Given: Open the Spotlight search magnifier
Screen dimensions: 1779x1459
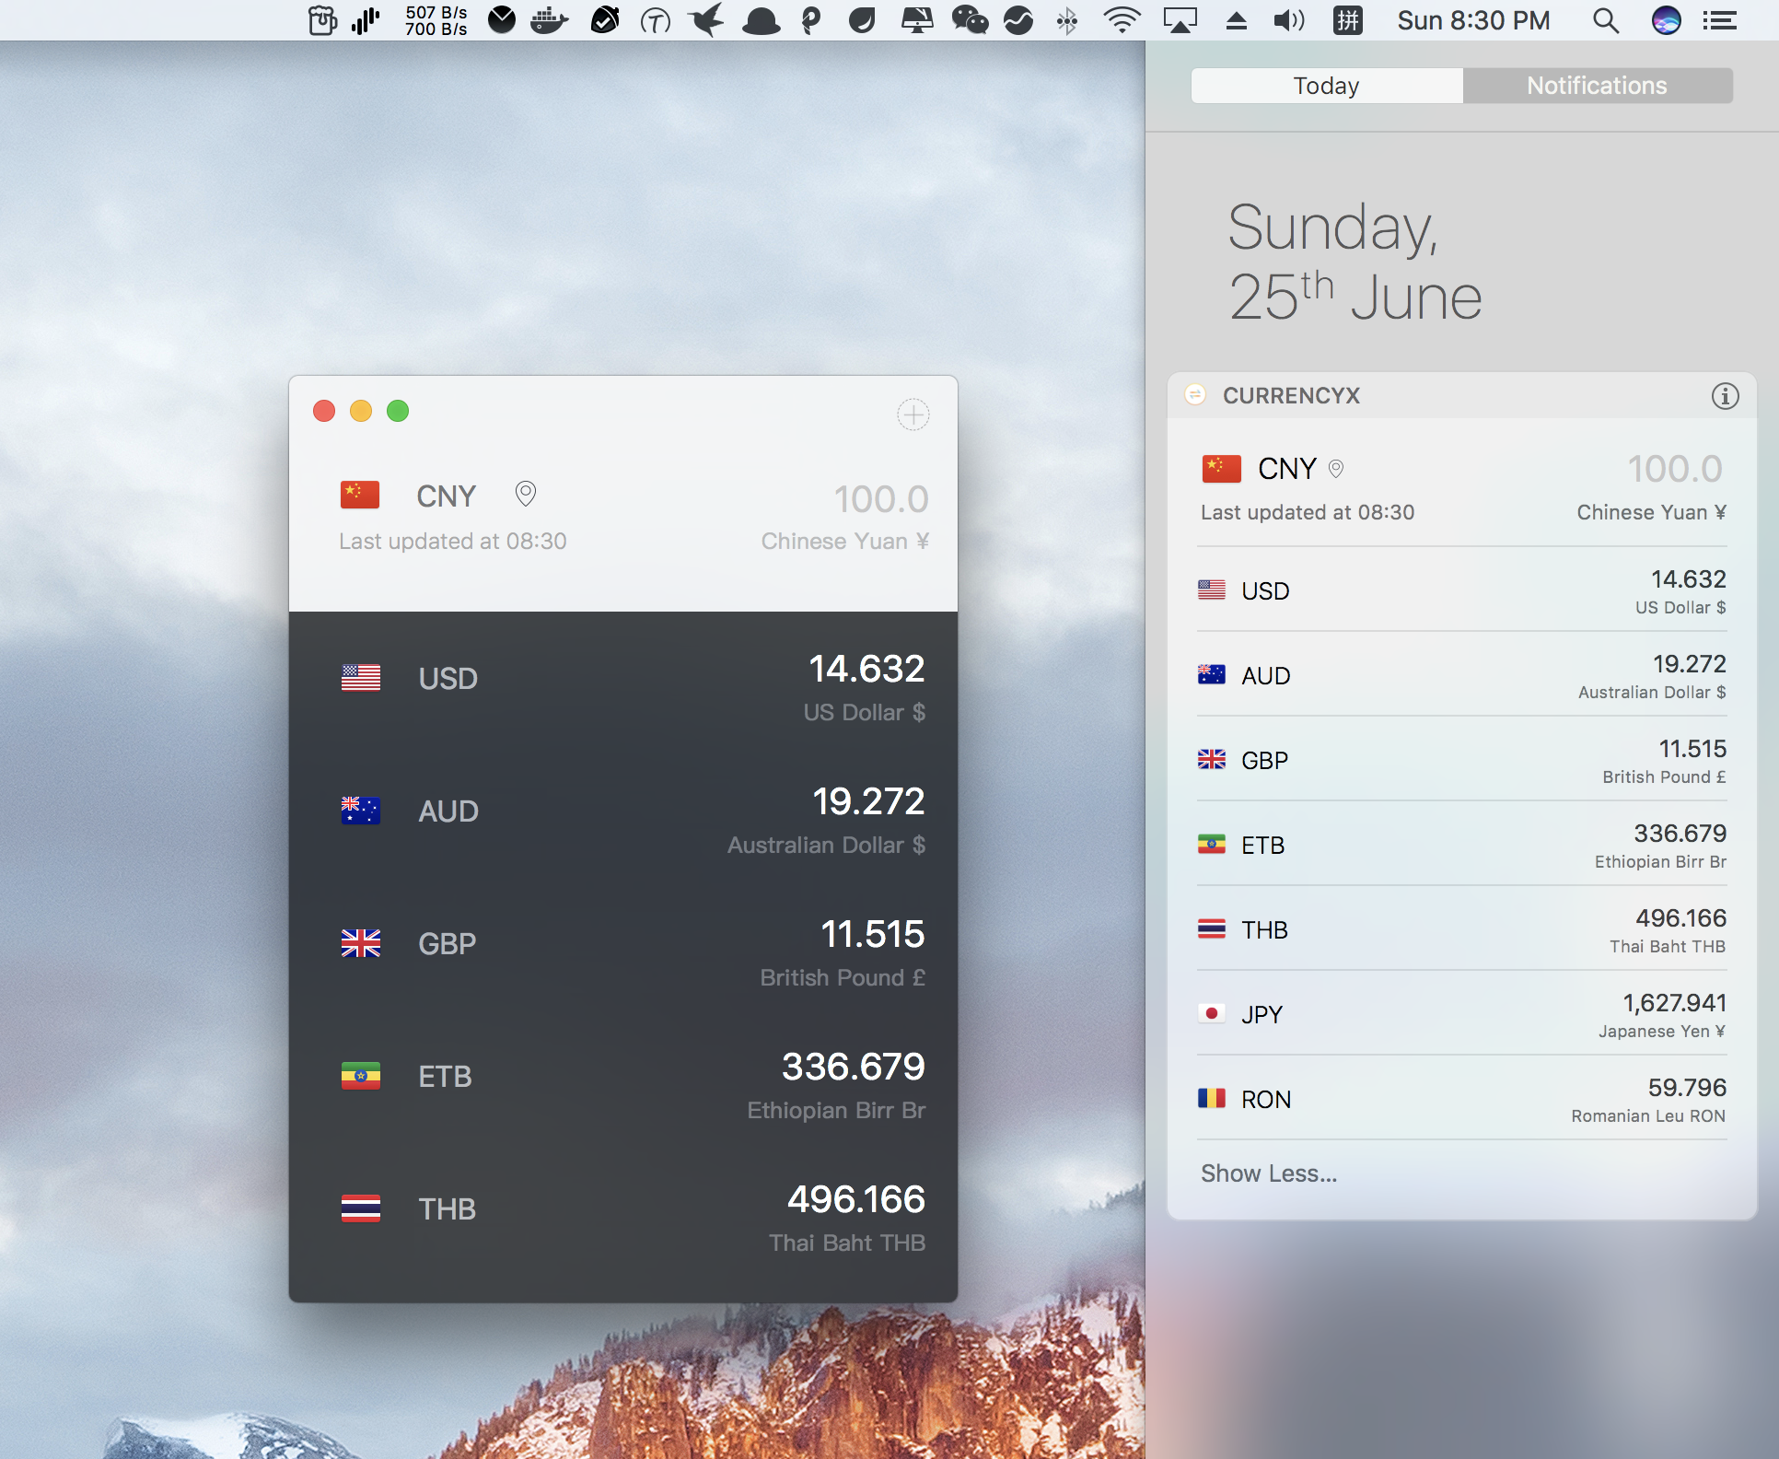Looking at the screenshot, I should click(1605, 20).
